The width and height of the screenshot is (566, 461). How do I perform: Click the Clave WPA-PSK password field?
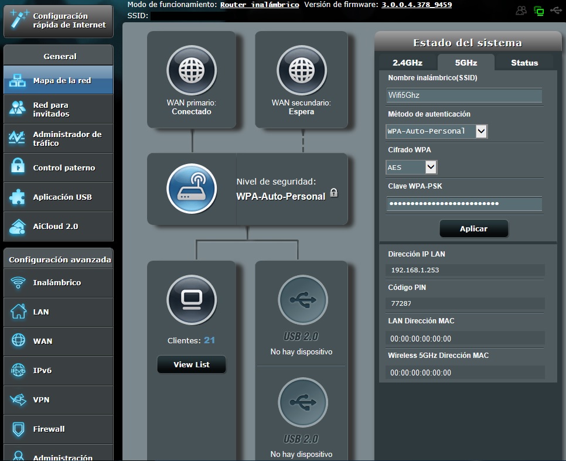(x=464, y=204)
